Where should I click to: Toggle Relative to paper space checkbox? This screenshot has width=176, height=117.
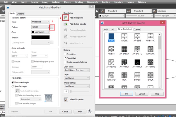pyautogui.click(x=32, y=62)
